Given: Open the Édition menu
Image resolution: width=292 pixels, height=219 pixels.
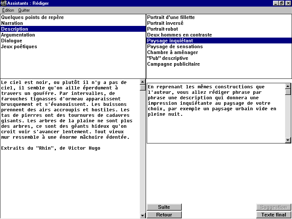Looking at the screenshot, I should pos(8,10).
